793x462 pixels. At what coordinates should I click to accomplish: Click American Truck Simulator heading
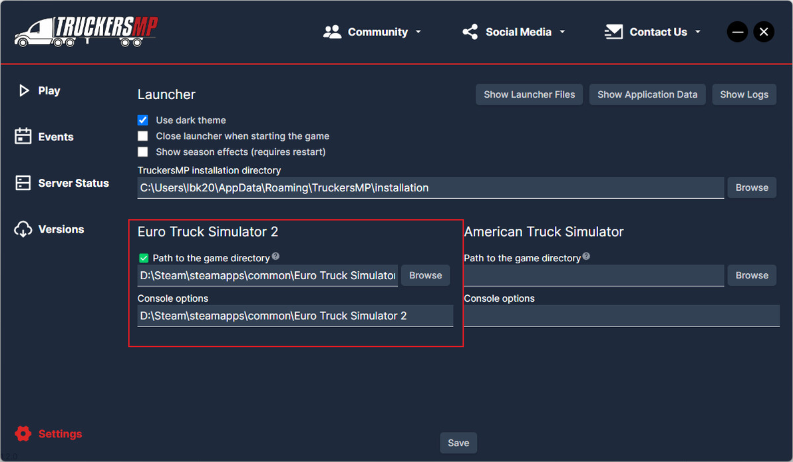point(544,231)
